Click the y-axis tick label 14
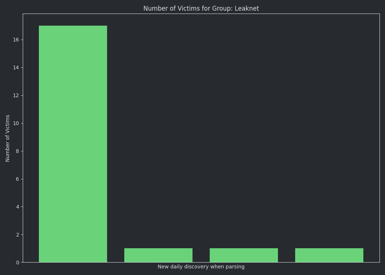Screen dimensions: 385x275 (16, 67)
